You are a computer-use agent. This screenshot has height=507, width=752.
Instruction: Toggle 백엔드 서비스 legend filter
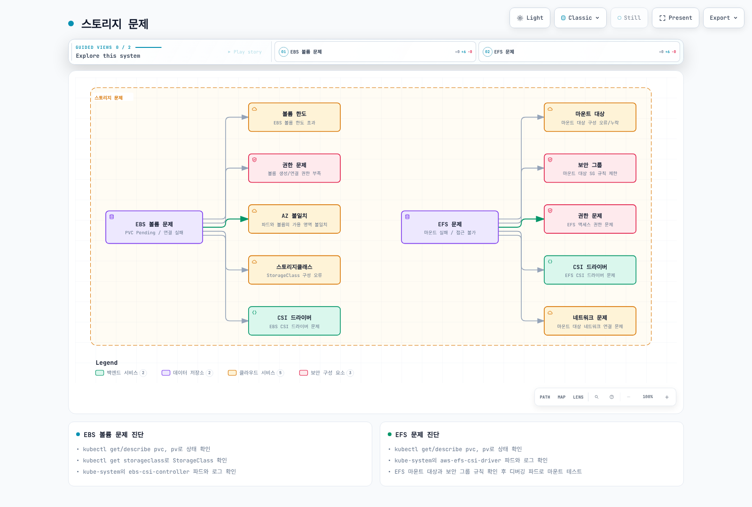(121, 373)
